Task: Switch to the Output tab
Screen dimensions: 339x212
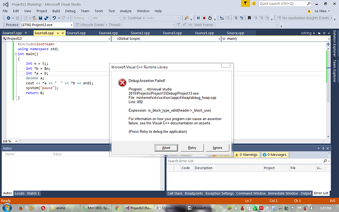Action: (x=306, y=193)
